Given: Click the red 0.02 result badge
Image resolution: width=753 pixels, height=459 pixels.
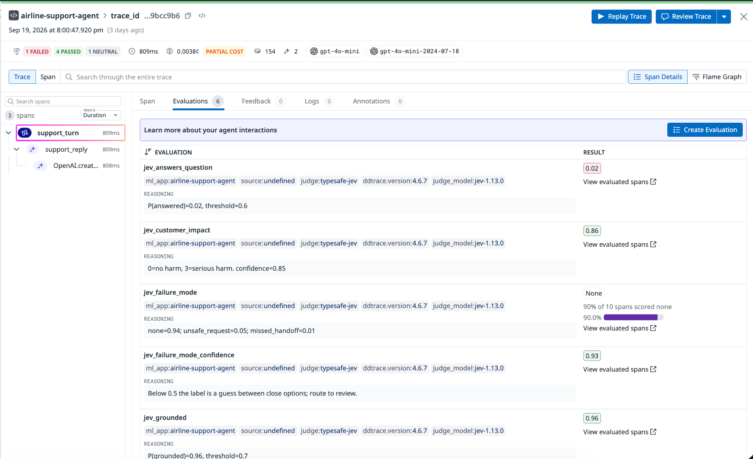Looking at the screenshot, I should (592, 168).
